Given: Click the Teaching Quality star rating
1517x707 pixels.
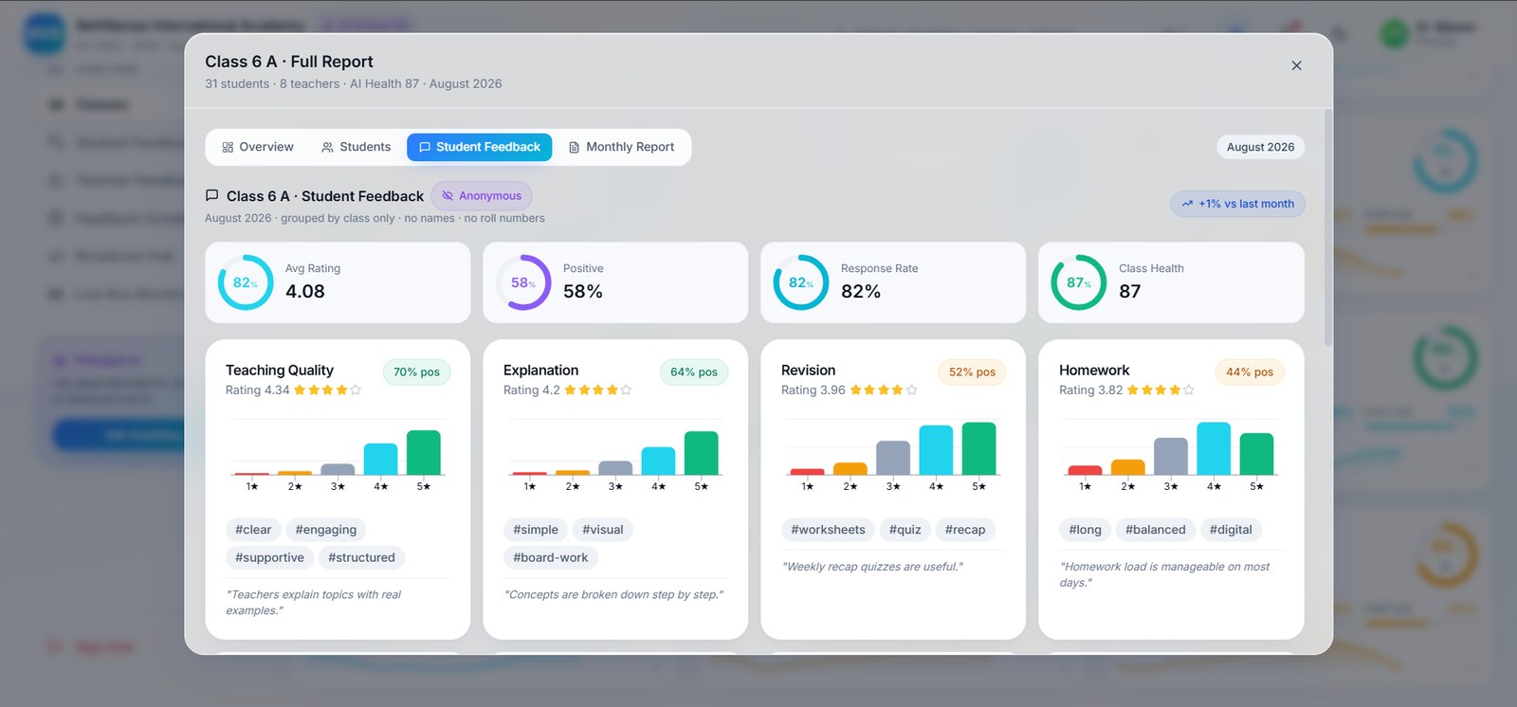Looking at the screenshot, I should click(327, 390).
